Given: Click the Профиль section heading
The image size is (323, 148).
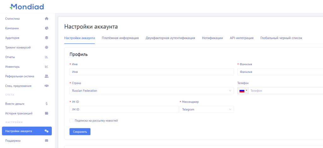Looking at the screenshot, I should coord(79,55).
